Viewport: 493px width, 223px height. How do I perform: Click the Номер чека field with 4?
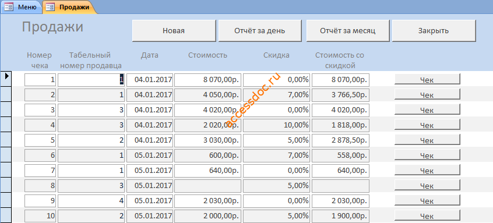40,125
